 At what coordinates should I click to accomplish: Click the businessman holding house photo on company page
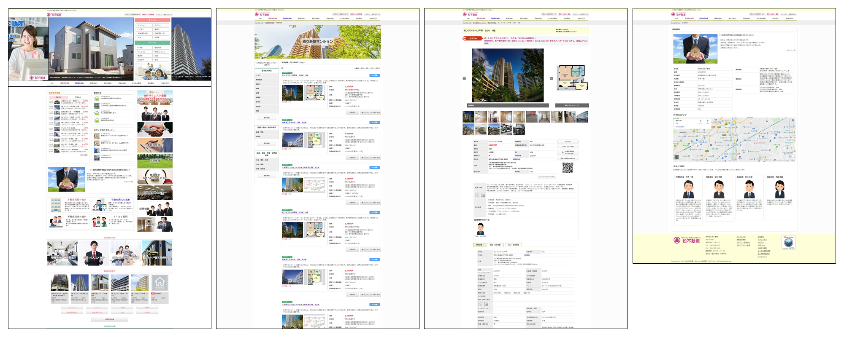click(695, 49)
